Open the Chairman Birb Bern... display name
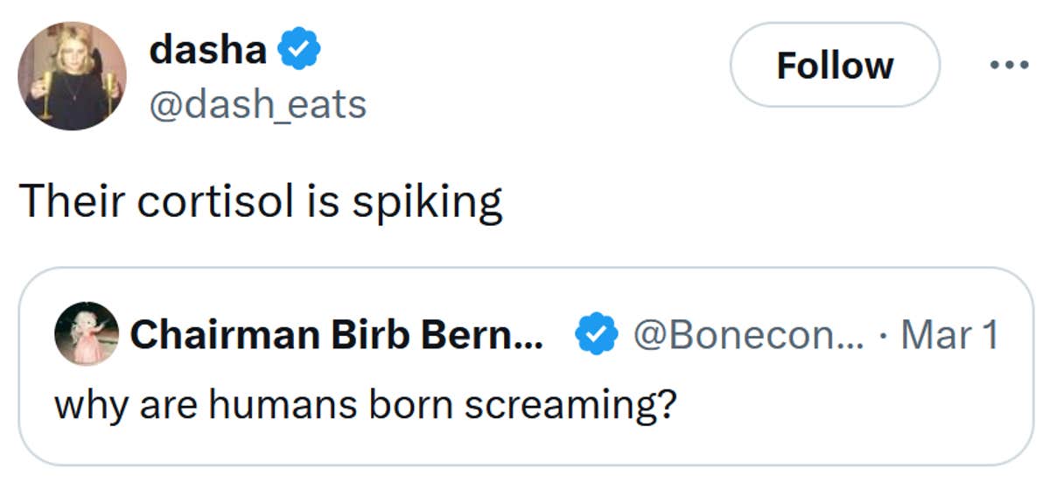This screenshot has width=1050, height=483. 336,334
